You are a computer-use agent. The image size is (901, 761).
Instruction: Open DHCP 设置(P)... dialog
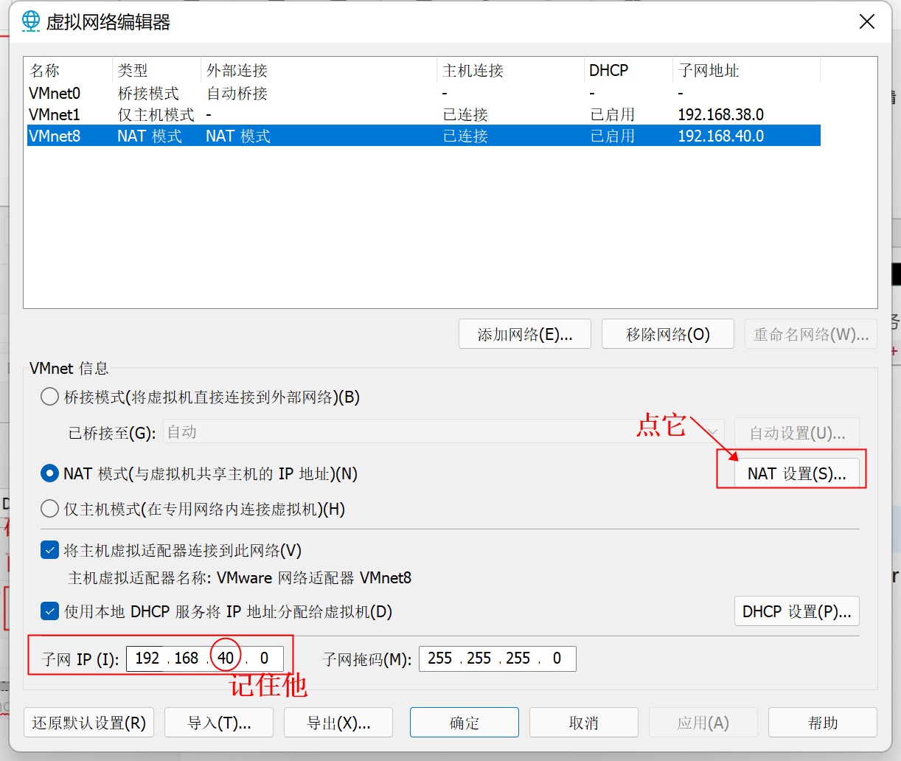point(797,611)
